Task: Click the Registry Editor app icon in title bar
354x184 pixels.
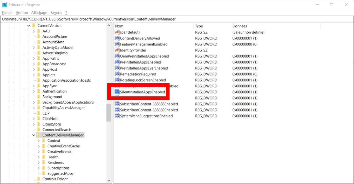Action: [x=5, y=5]
